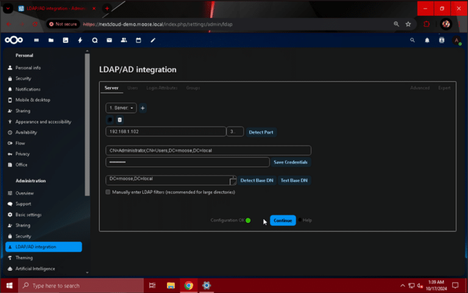Click the user DN input field
This screenshot has width=468, height=293.
(x=208, y=150)
